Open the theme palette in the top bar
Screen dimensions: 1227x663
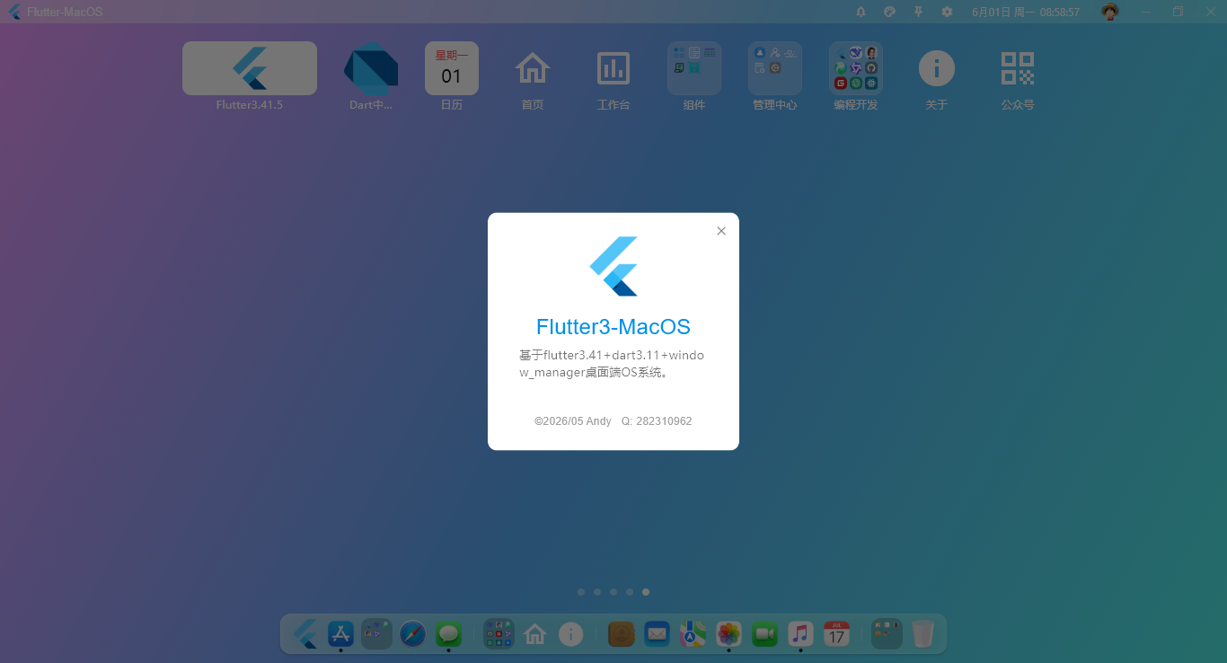pos(889,12)
